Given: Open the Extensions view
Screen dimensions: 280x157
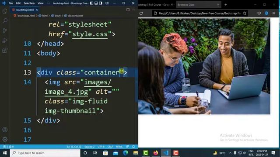Looking at the screenshot, I should pos(5,51).
